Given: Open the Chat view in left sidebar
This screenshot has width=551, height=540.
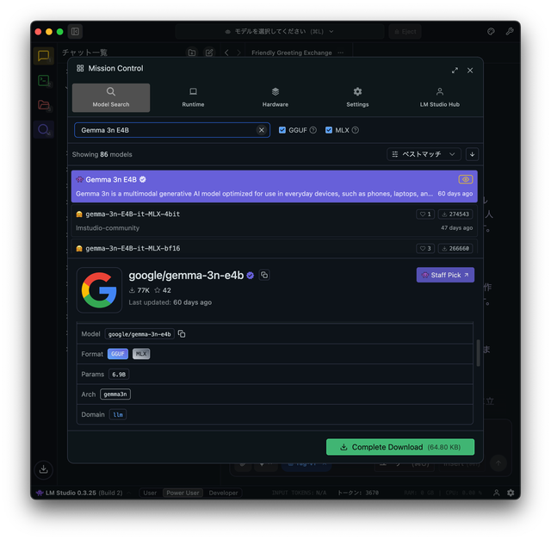Looking at the screenshot, I should (43, 56).
